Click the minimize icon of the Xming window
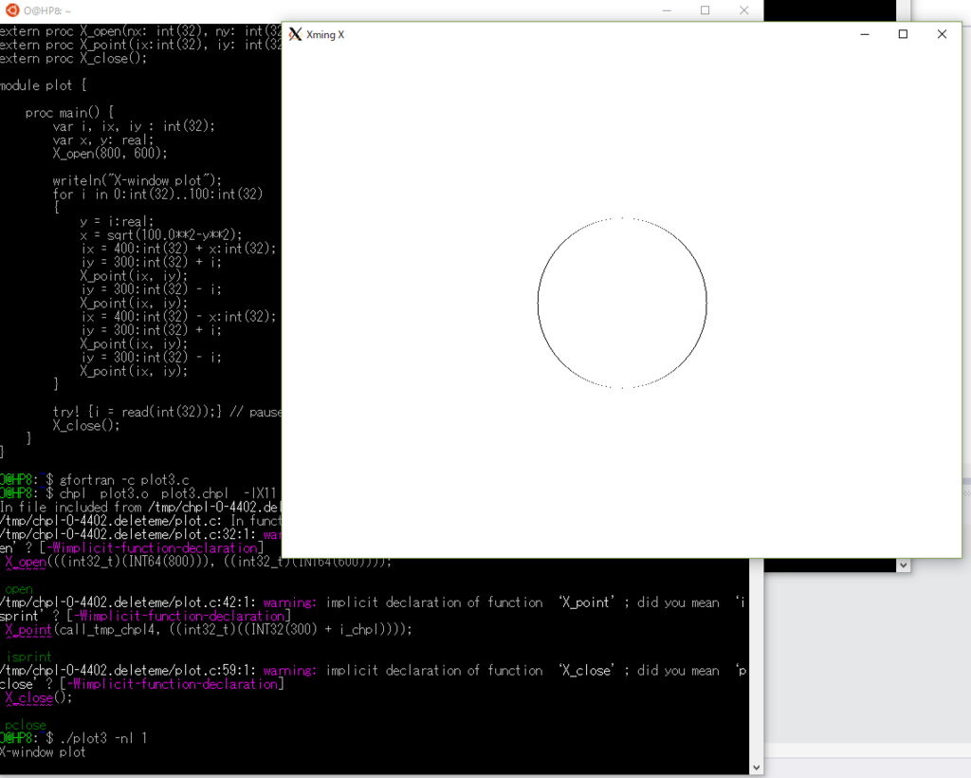The width and height of the screenshot is (971, 778). (864, 33)
